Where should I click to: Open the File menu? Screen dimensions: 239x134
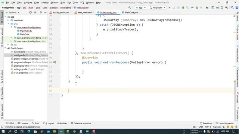click(7, 3)
